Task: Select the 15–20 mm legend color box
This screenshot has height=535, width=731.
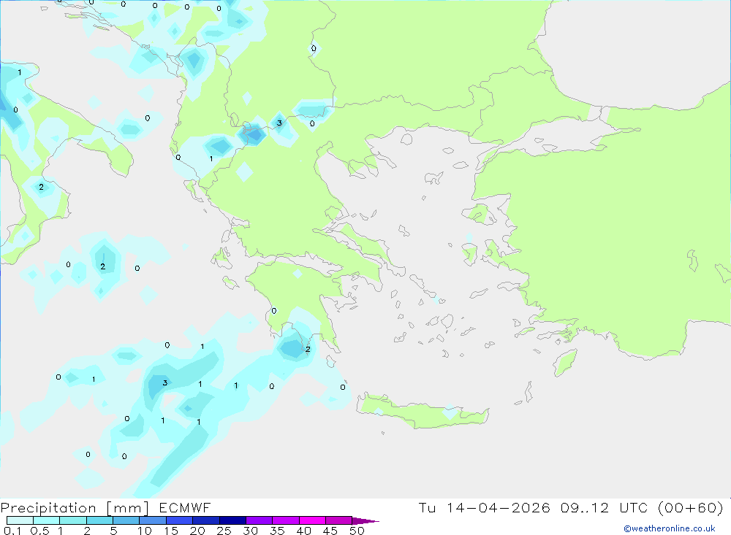Action: tap(180, 520)
